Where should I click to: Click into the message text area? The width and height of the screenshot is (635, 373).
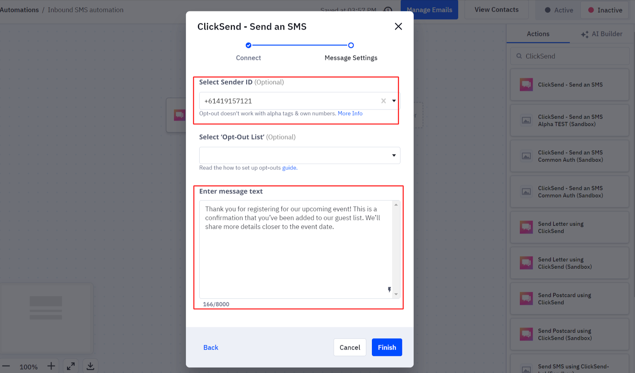click(296, 249)
